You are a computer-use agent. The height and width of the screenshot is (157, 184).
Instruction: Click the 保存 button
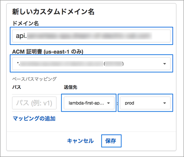tap(111, 141)
